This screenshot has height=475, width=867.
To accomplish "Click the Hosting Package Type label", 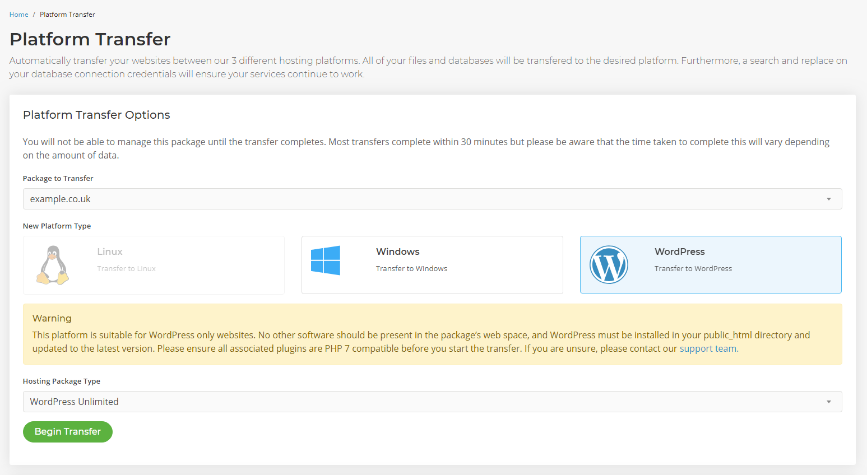I will tap(62, 381).
